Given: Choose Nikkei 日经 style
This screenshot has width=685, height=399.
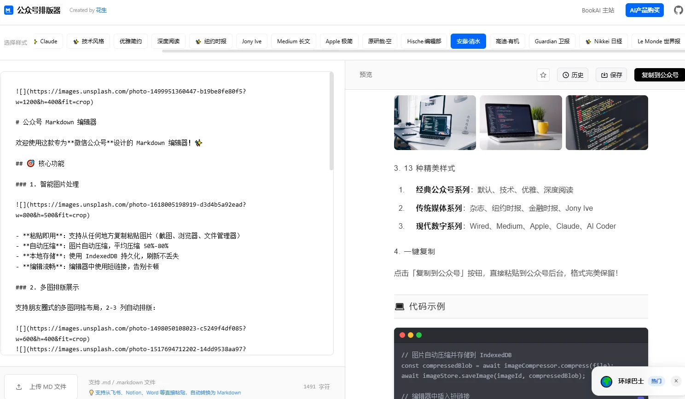Looking at the screenshot, I should [603, 41].
